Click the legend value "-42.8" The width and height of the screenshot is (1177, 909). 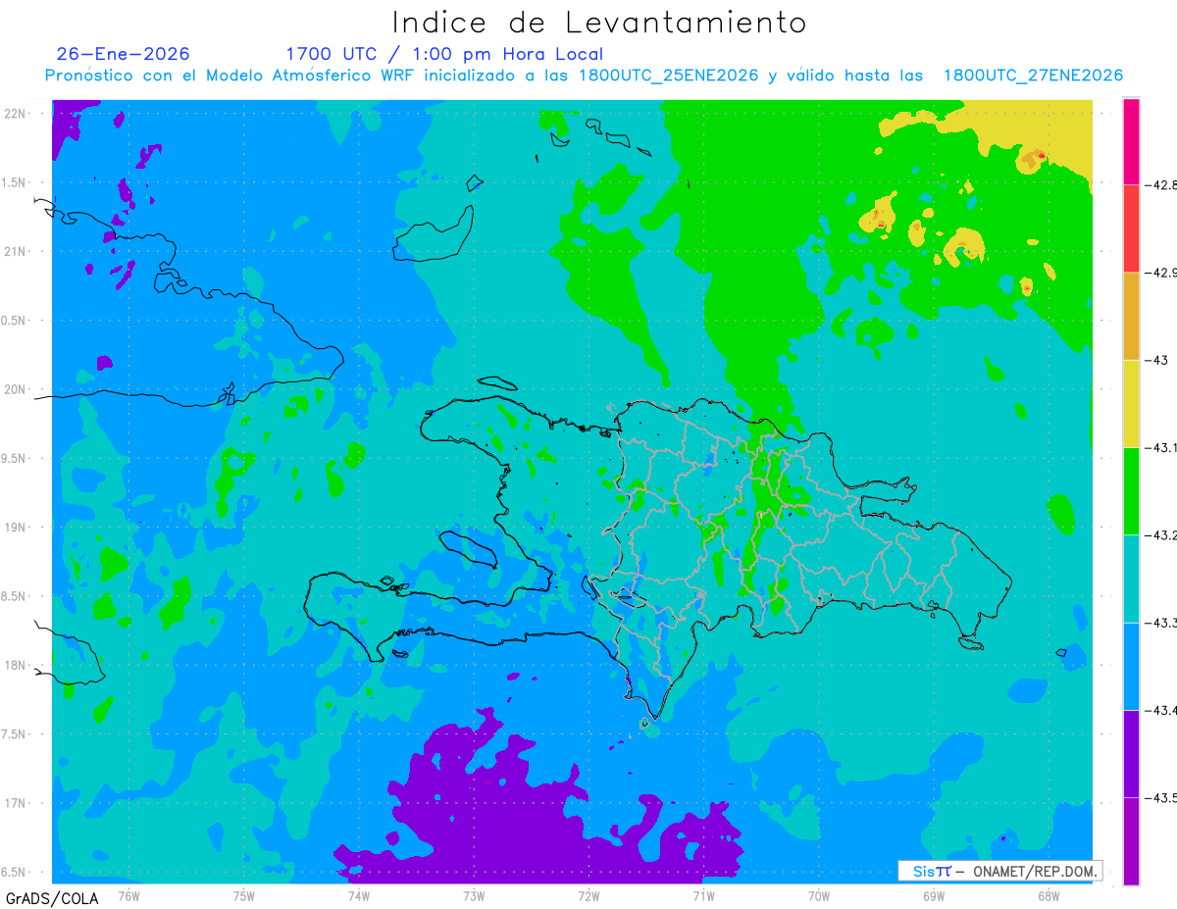click(x=1160, y=184)
